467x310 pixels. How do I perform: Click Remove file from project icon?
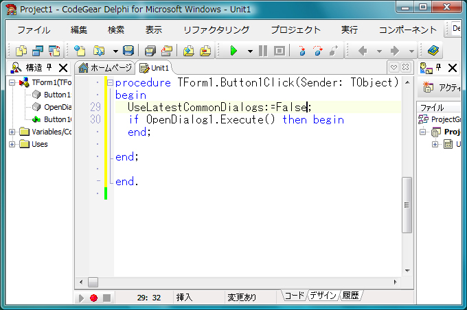205,51
